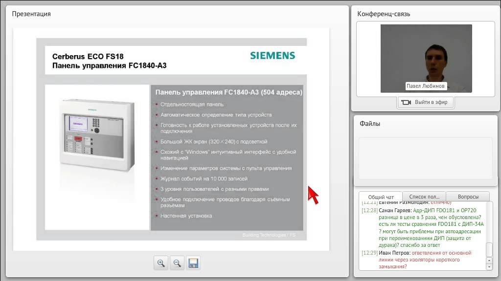
Task: Click the 'Презентация' panel title
Action: (31, 14)
